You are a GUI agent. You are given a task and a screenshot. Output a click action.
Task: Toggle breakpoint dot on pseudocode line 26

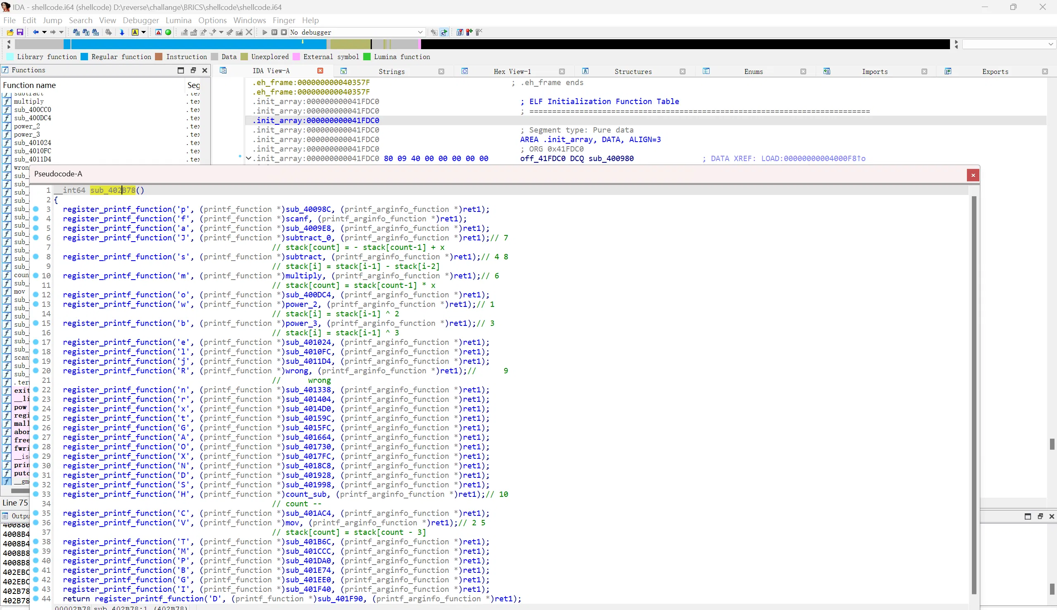click(36, 427)
